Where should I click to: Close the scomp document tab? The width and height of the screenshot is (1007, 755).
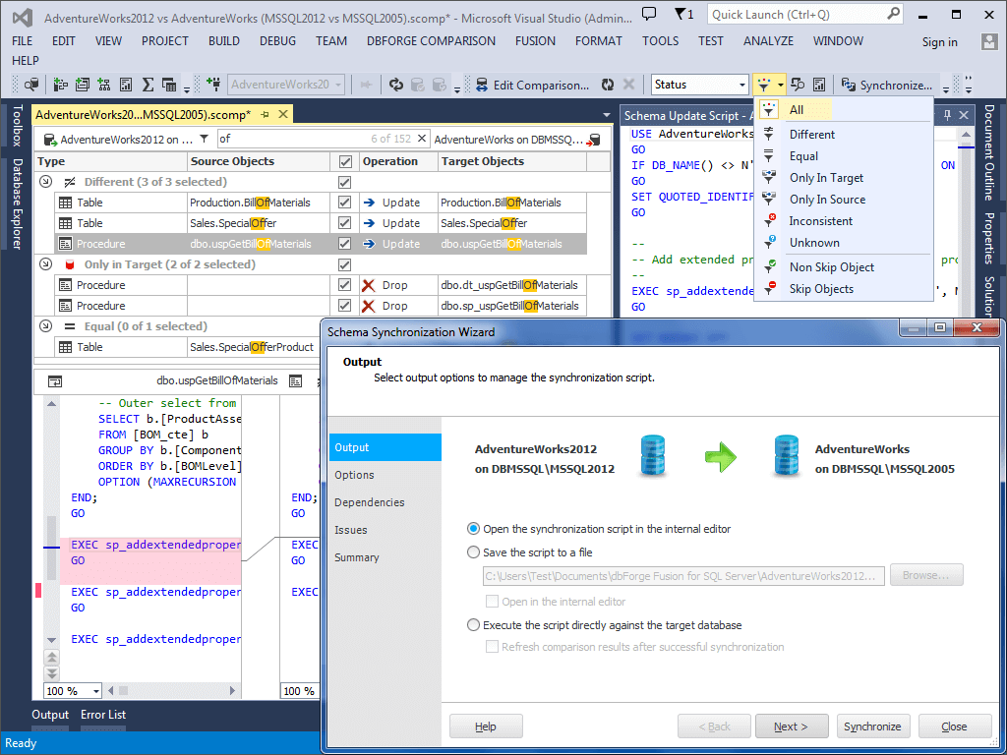coord(282,115)
